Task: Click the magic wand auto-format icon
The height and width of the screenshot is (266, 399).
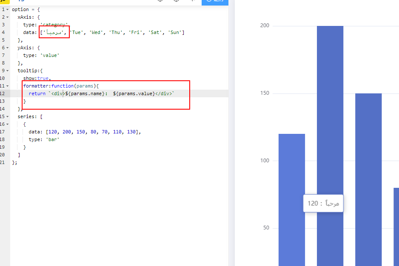Action: (x=193, y=2)
